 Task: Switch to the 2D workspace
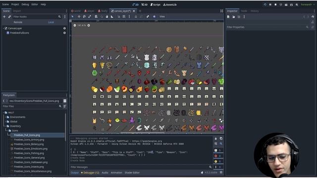[135, 4]
